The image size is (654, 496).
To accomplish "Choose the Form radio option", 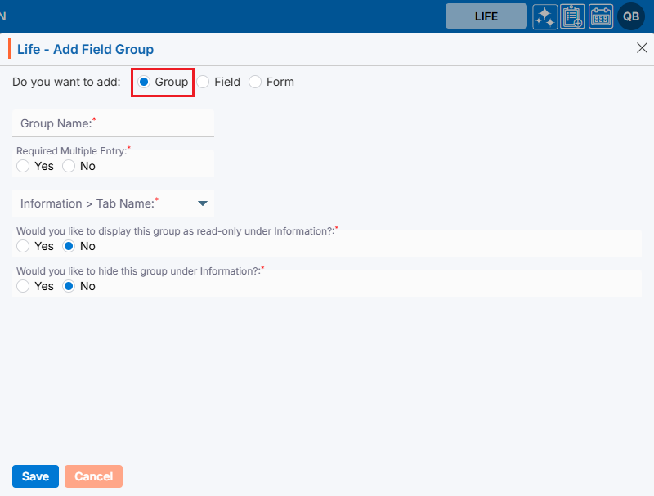I will (256, 82).
